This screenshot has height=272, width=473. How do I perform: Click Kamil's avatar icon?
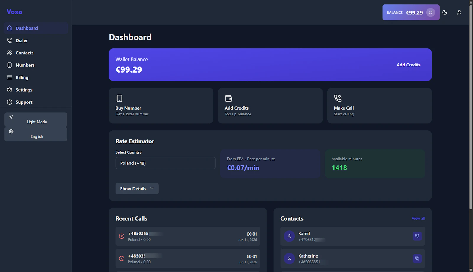289,236
